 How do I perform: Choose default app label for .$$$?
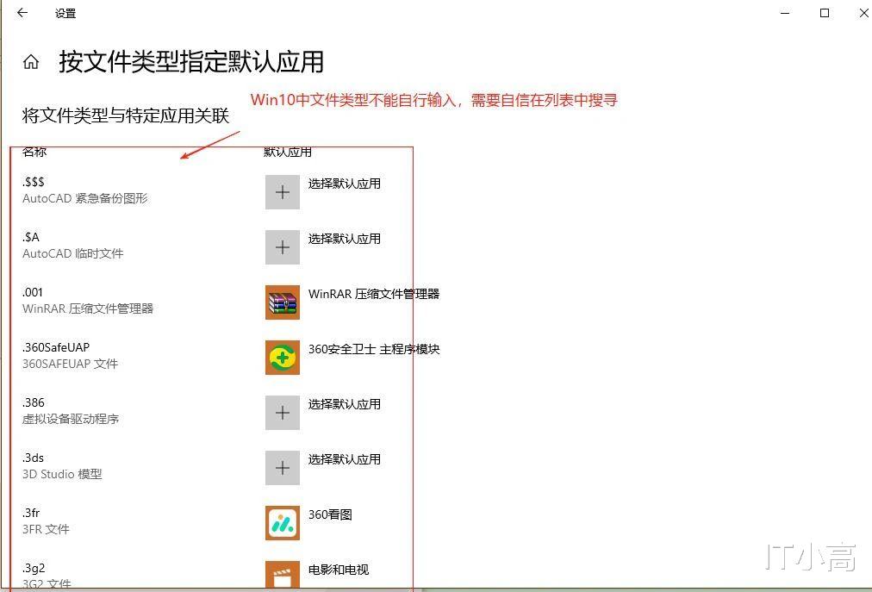pyautogui.click(x=345, y=184)
